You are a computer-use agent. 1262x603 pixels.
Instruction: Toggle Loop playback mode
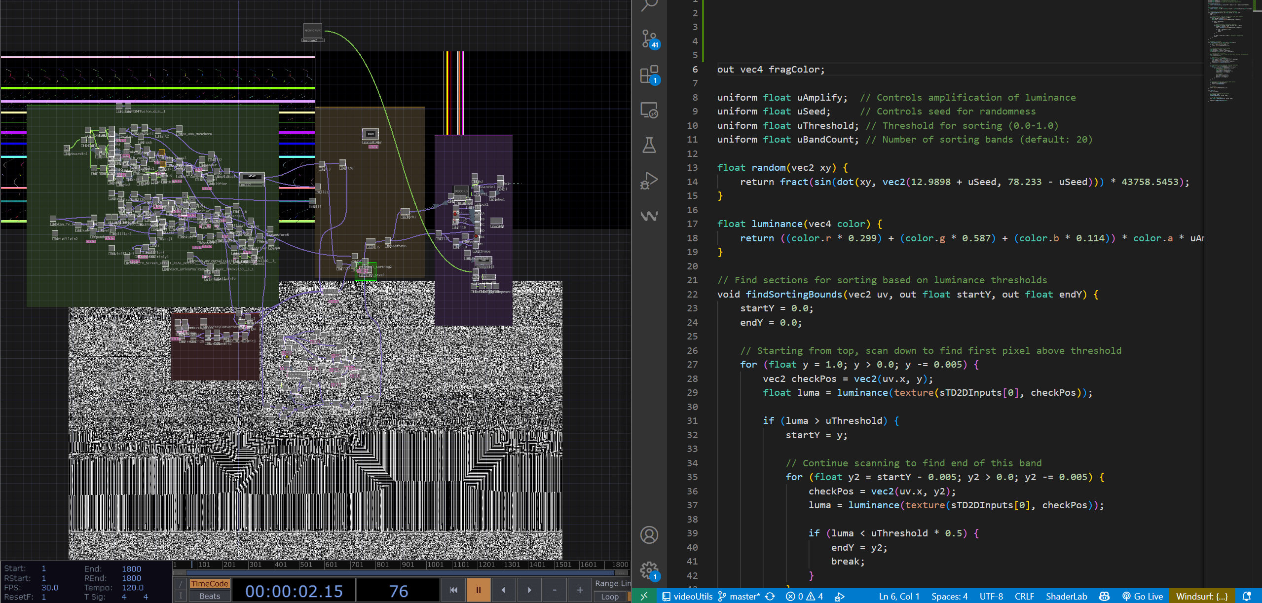pos(610,597)
